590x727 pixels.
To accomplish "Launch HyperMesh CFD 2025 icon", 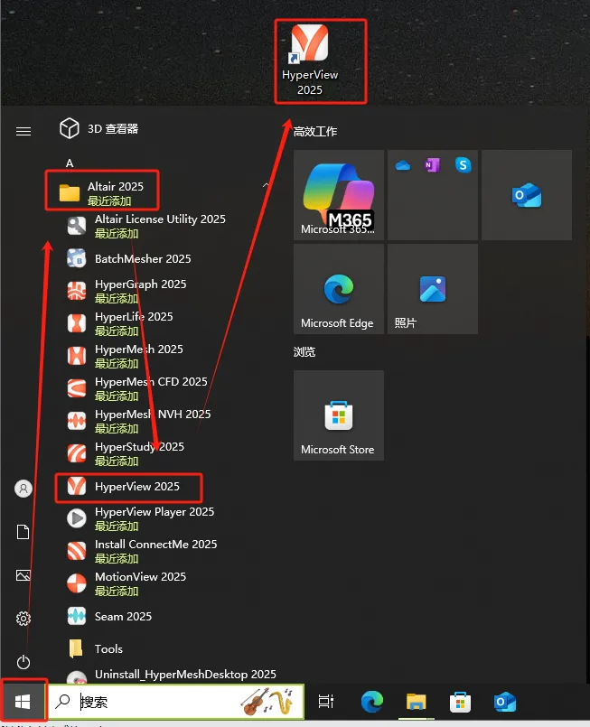I will coord(77,388).
